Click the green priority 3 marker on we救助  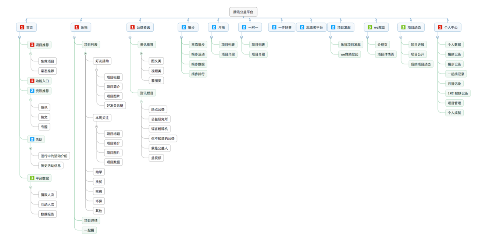click(370, 27)
